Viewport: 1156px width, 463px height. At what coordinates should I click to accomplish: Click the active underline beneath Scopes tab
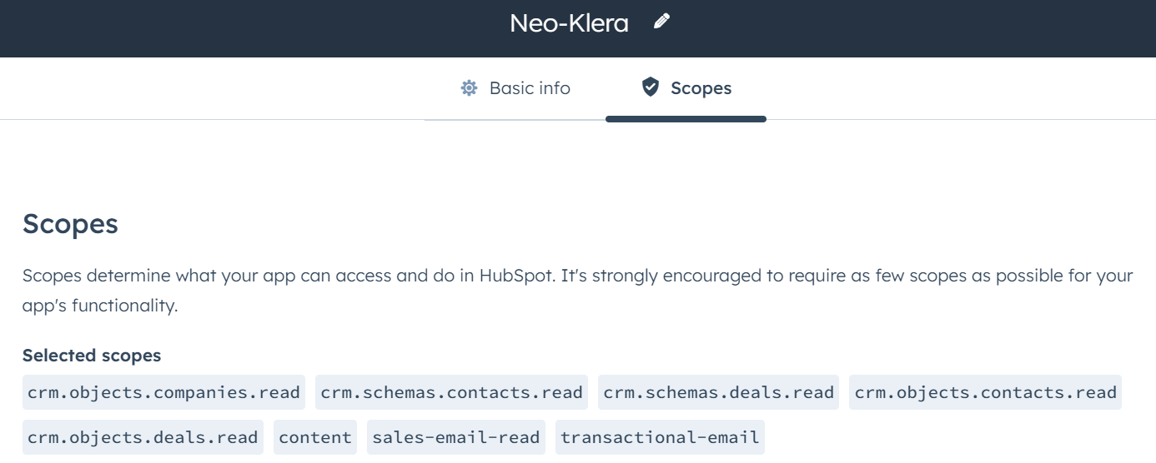click(x=686, y=119)
